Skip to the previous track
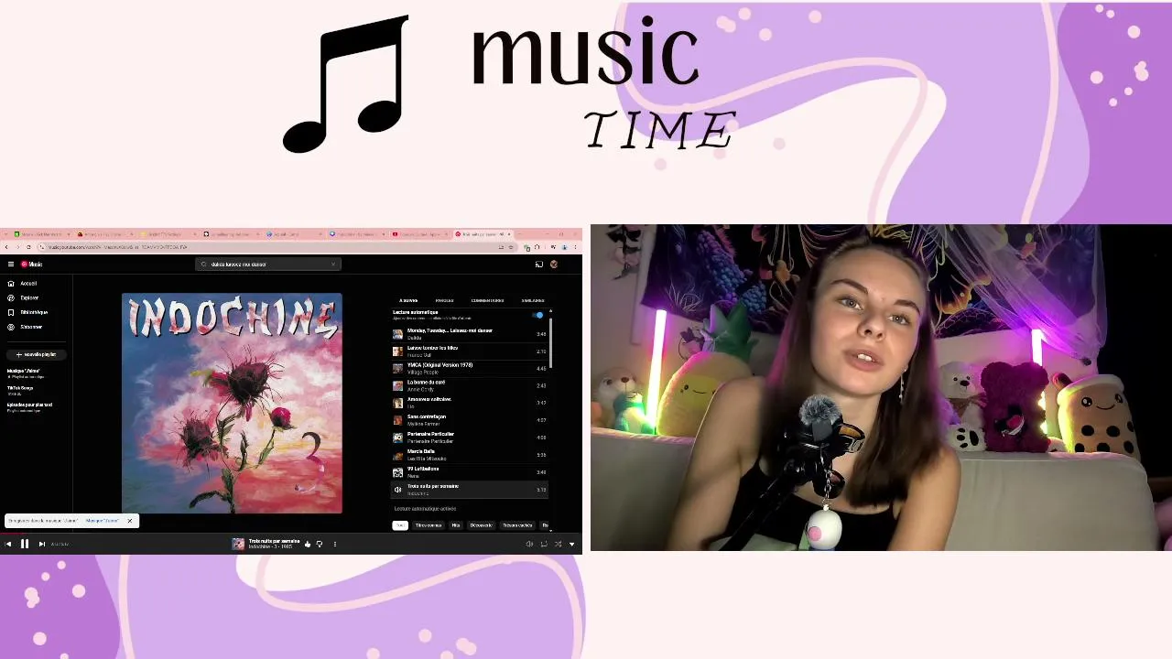1172x659 pixels. tap(8, 544)
